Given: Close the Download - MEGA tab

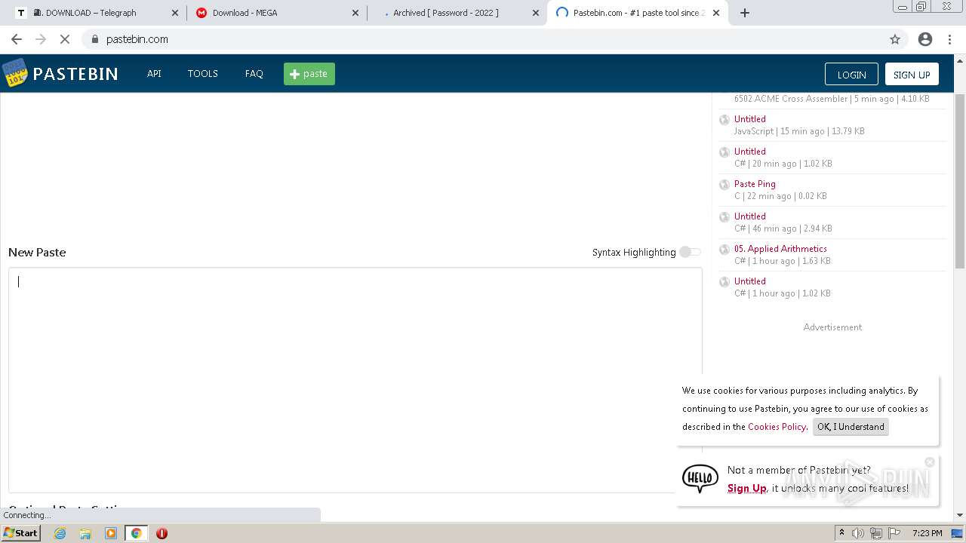Looking at the screenshot, I should [x=356, y=13].
